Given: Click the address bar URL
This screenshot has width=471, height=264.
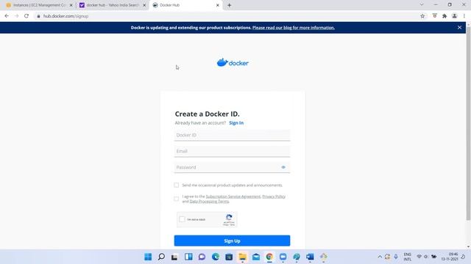Looking at the screenshot, I should coord(65,16).
